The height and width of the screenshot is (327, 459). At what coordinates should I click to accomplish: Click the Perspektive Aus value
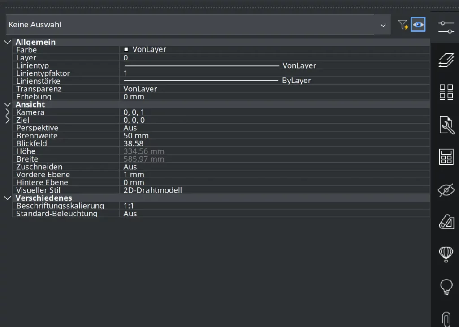pos(275,128)
